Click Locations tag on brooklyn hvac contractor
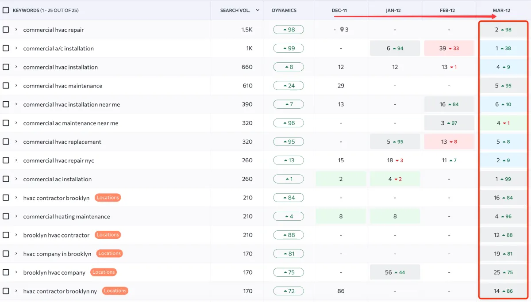The image size is (531, 302). (x=108, y=235)
